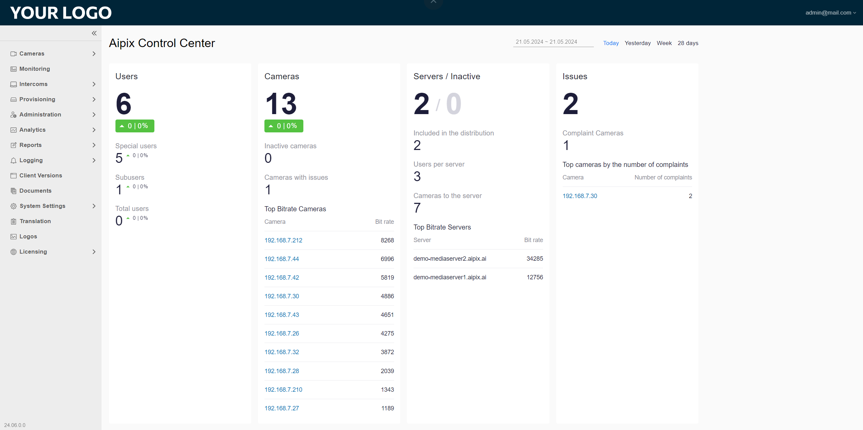Click the Cameras camera icon in sidebar
This screenshot has width=863, height=430.
pos(14,54)
